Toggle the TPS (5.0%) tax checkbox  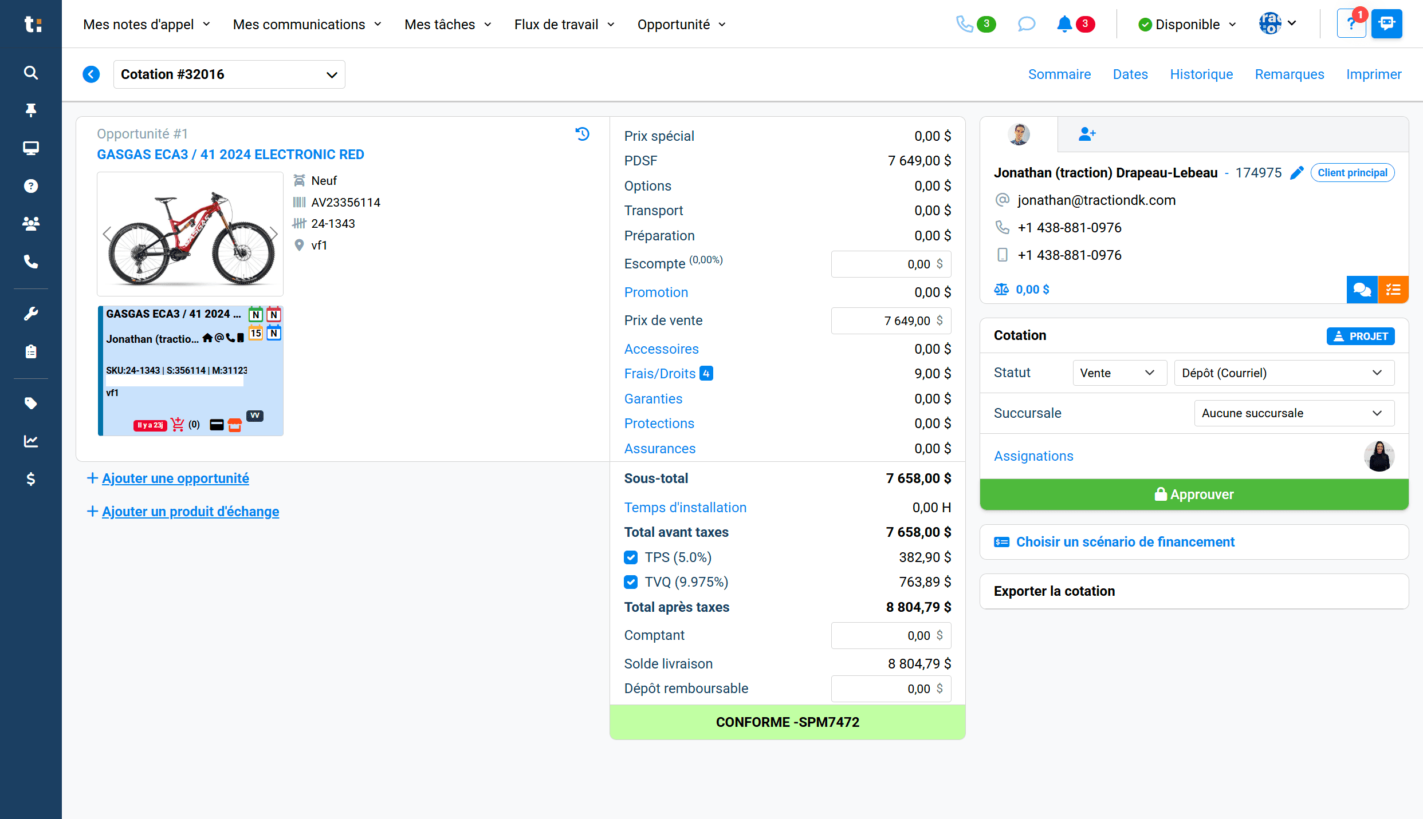tap(631, 557)
